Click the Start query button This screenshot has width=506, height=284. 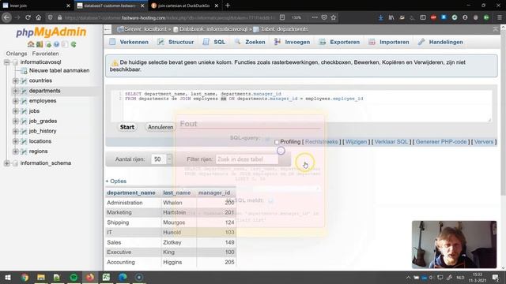(127, 127)
